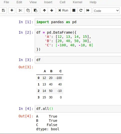This screenshot has width=121, height=134.
Task: Select row index 0 in the output table
Action: 38,78
